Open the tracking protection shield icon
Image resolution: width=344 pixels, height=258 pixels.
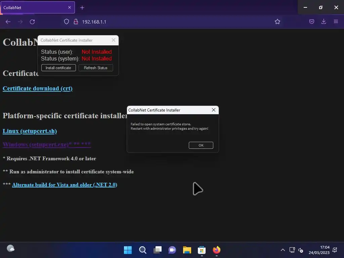click(x=67, y=21)
